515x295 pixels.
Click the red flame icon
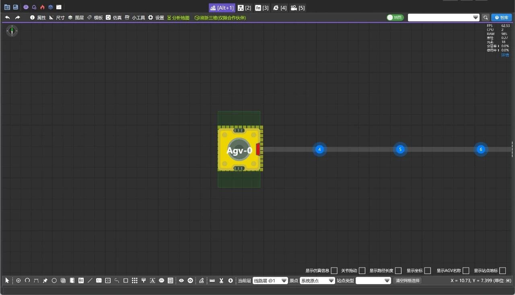(x=42, y=7)
